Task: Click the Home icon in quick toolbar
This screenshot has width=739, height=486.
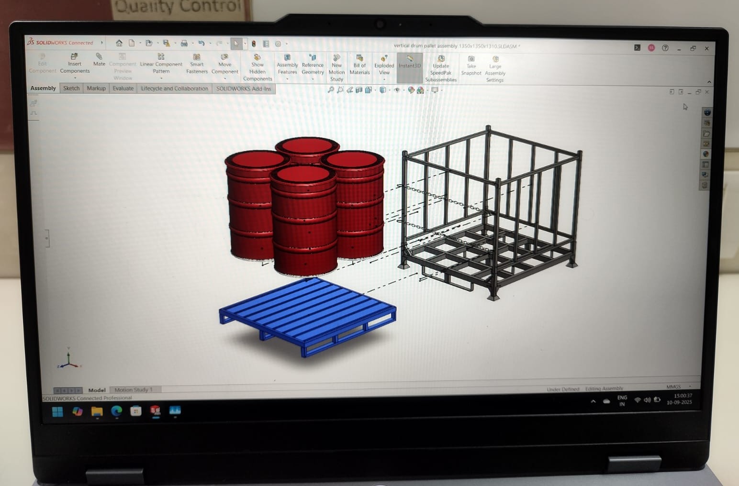Action: (119, 43)
